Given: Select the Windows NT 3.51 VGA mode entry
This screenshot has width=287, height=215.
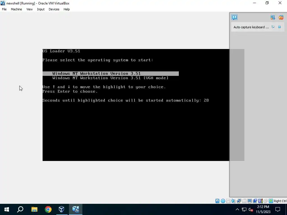Looking at the screenshot, I should click(110, 78).
